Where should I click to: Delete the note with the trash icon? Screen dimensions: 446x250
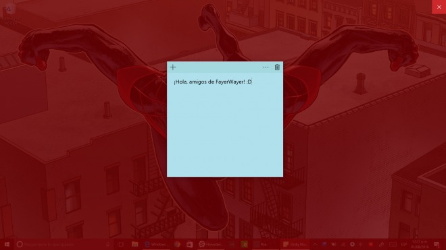277,67
